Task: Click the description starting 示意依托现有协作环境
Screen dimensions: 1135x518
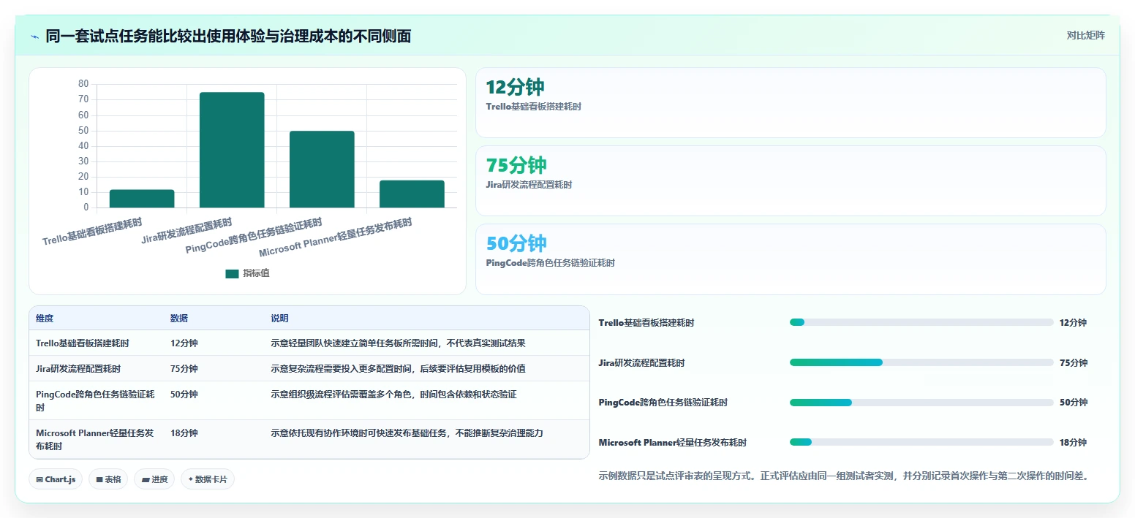Action: point(407,433)
